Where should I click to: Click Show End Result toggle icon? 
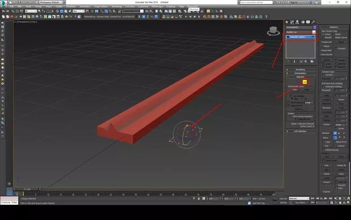[x=294, y=61]
